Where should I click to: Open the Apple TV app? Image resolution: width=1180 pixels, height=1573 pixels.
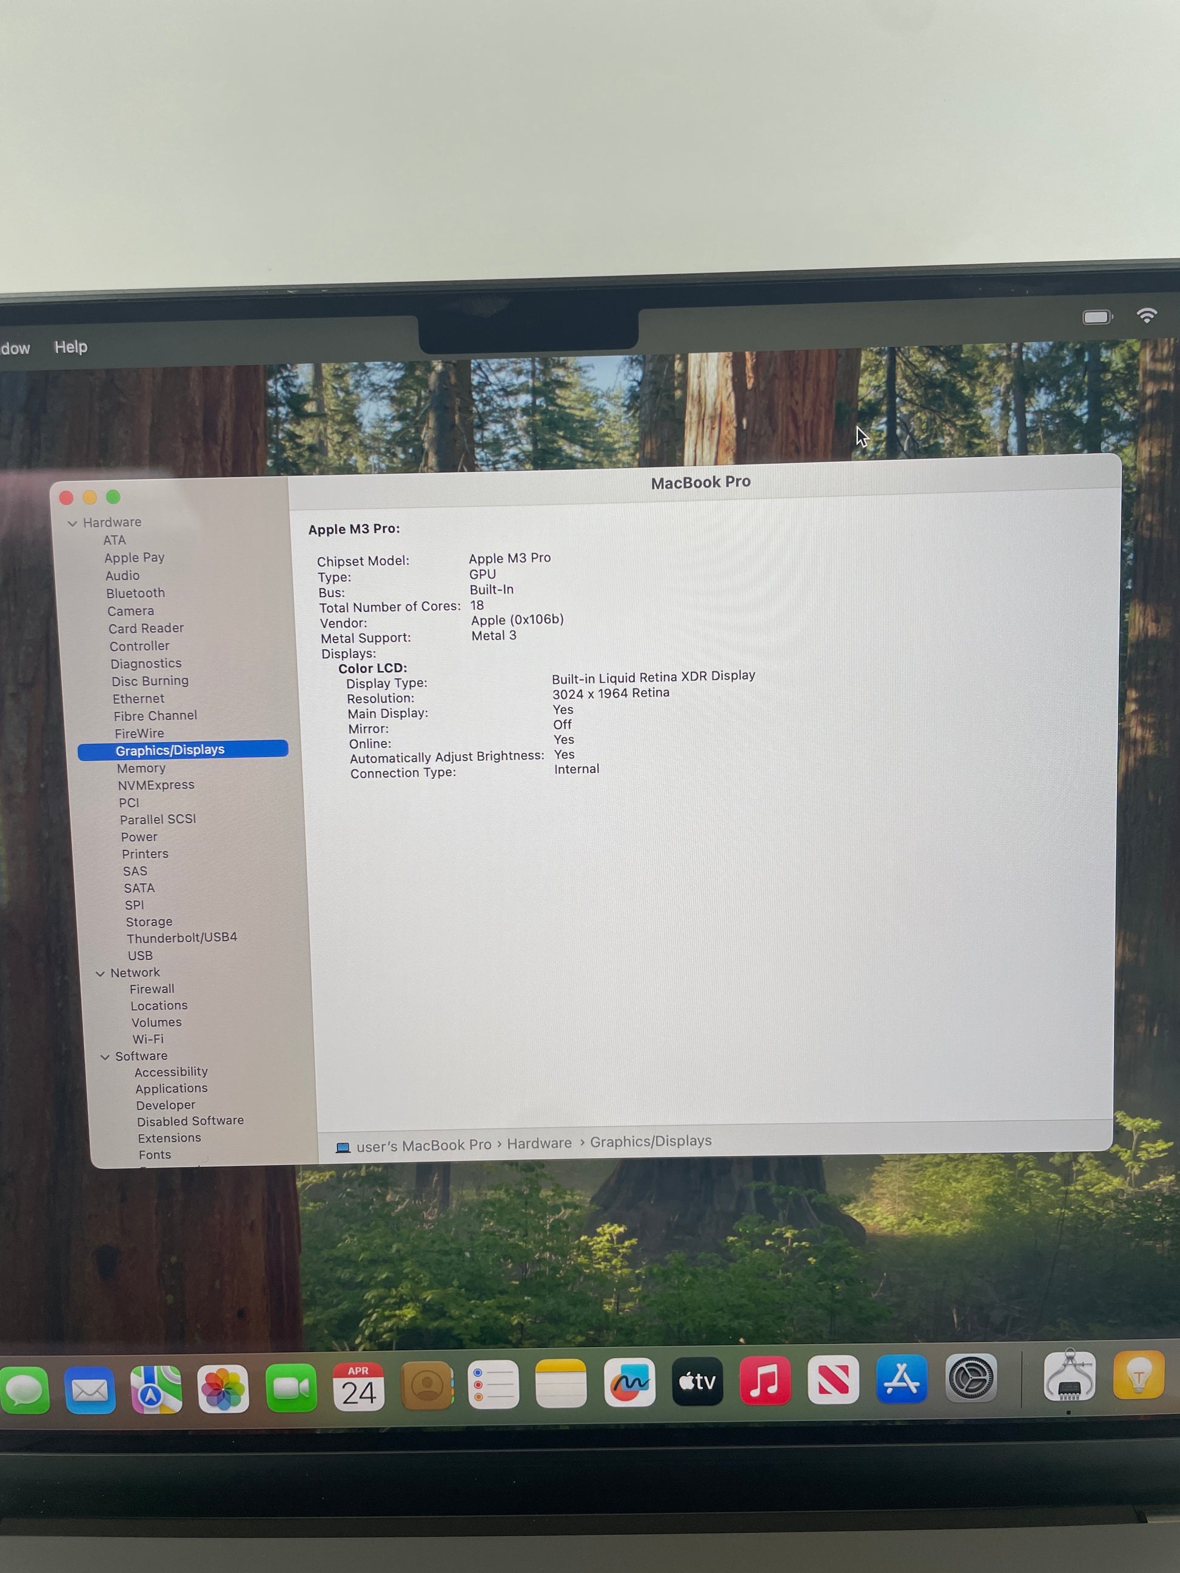[697, 1381]
